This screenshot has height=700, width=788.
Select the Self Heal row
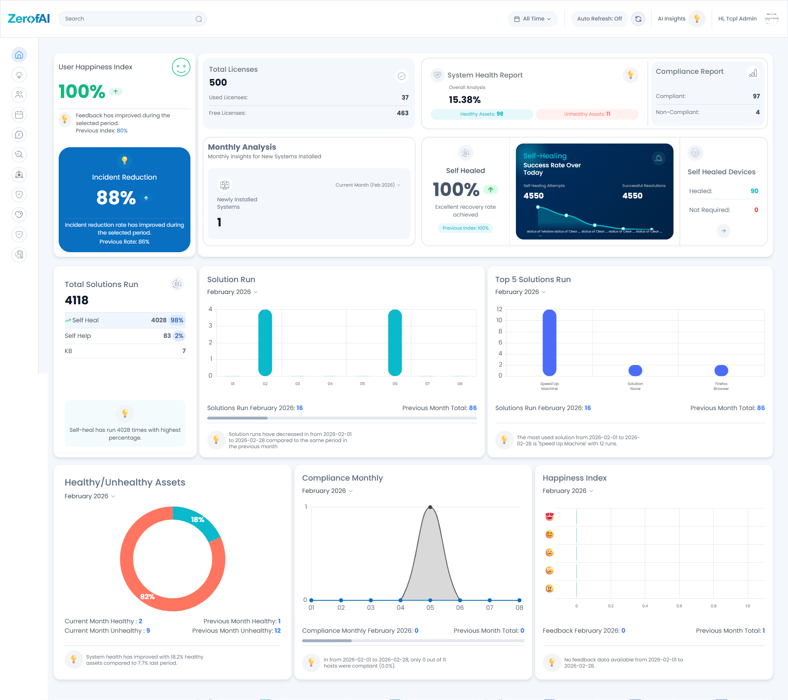pyautogui.click(x=125, y=320)
